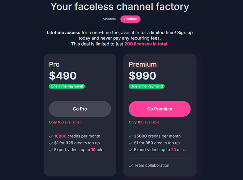Click Only 100 available under Go Pro
243x180 pixels.
click(65, 122)
